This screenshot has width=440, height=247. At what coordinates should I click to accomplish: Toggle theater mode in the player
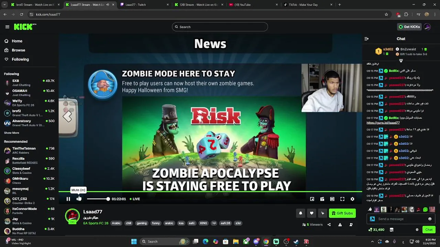click(332, 199)
